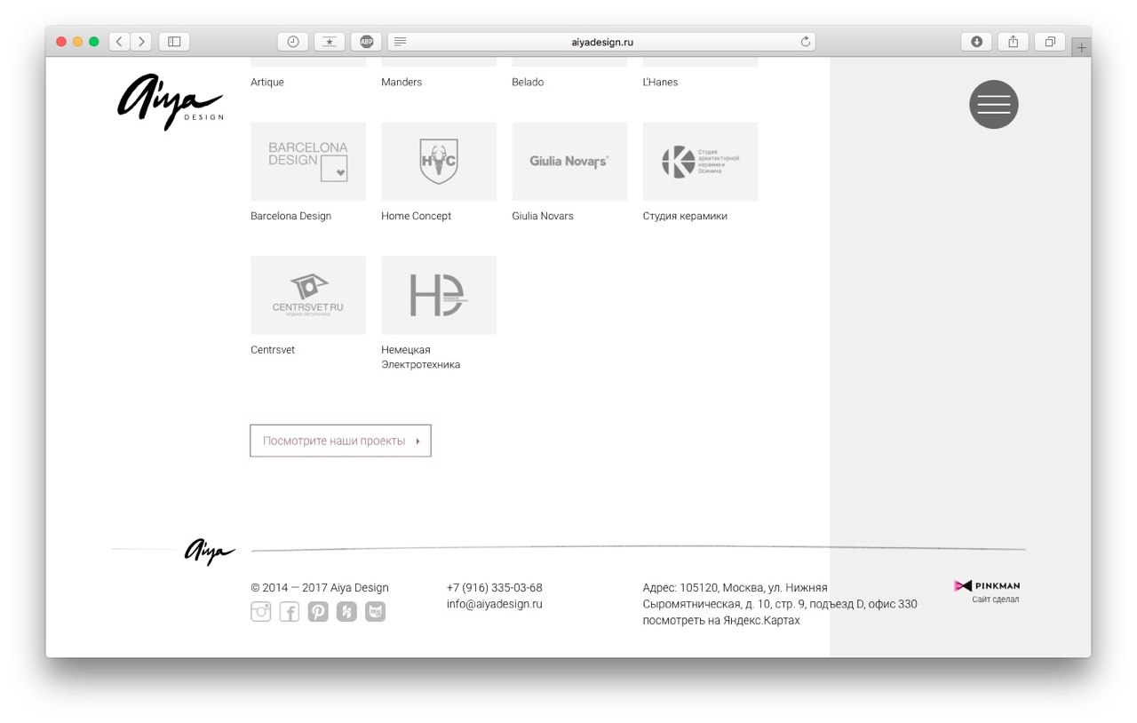Click the Barcelona Design text label
1137x723 pixels.
click(291, 216)
